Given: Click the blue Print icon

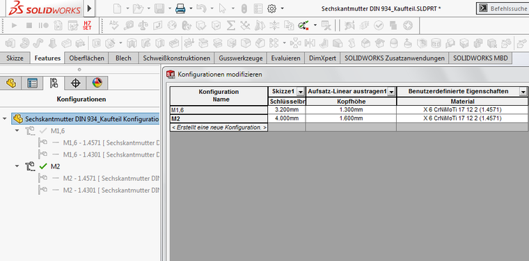Looking at the screenshot, I should (181, 9).
